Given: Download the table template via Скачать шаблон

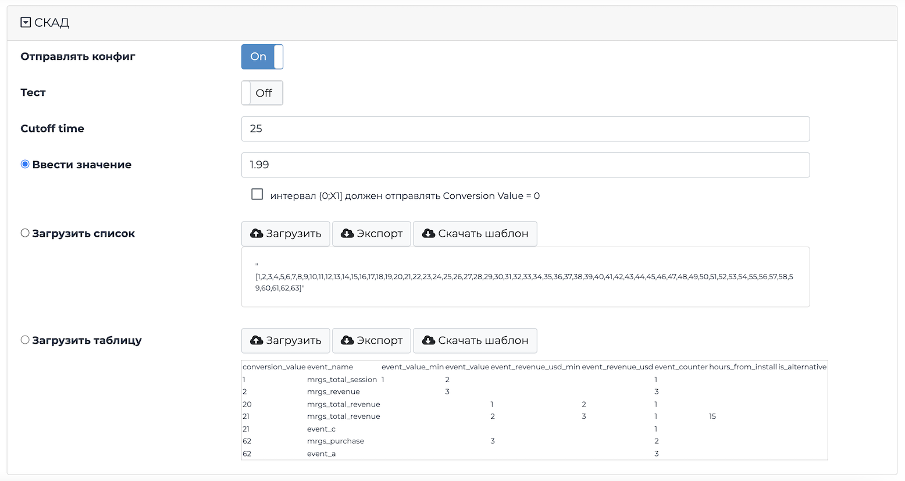Looking at the screenshot, I should (475, 341).
